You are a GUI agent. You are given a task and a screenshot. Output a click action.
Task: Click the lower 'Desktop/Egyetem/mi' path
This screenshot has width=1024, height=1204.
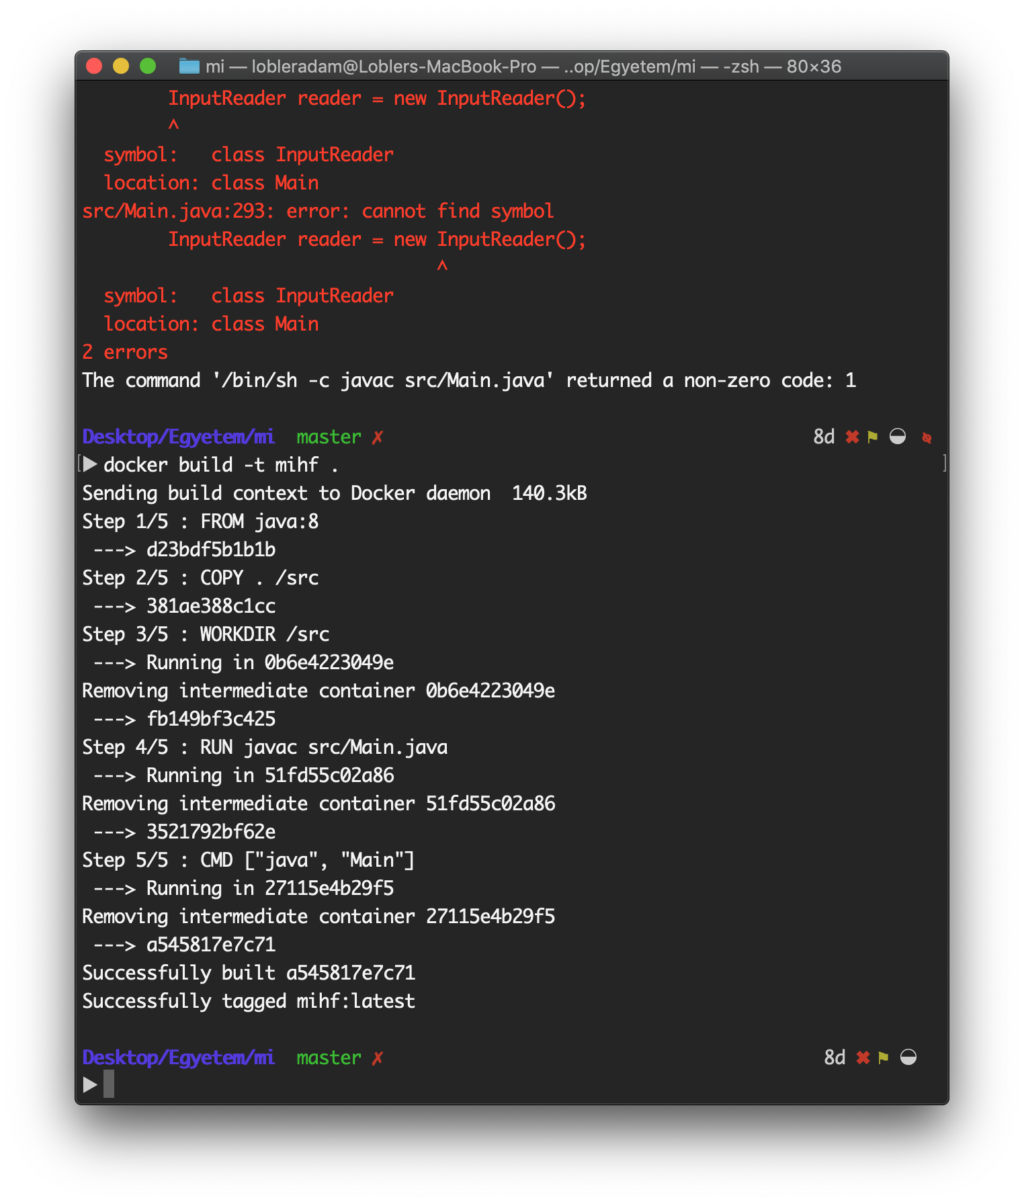tap(178, 1058)
